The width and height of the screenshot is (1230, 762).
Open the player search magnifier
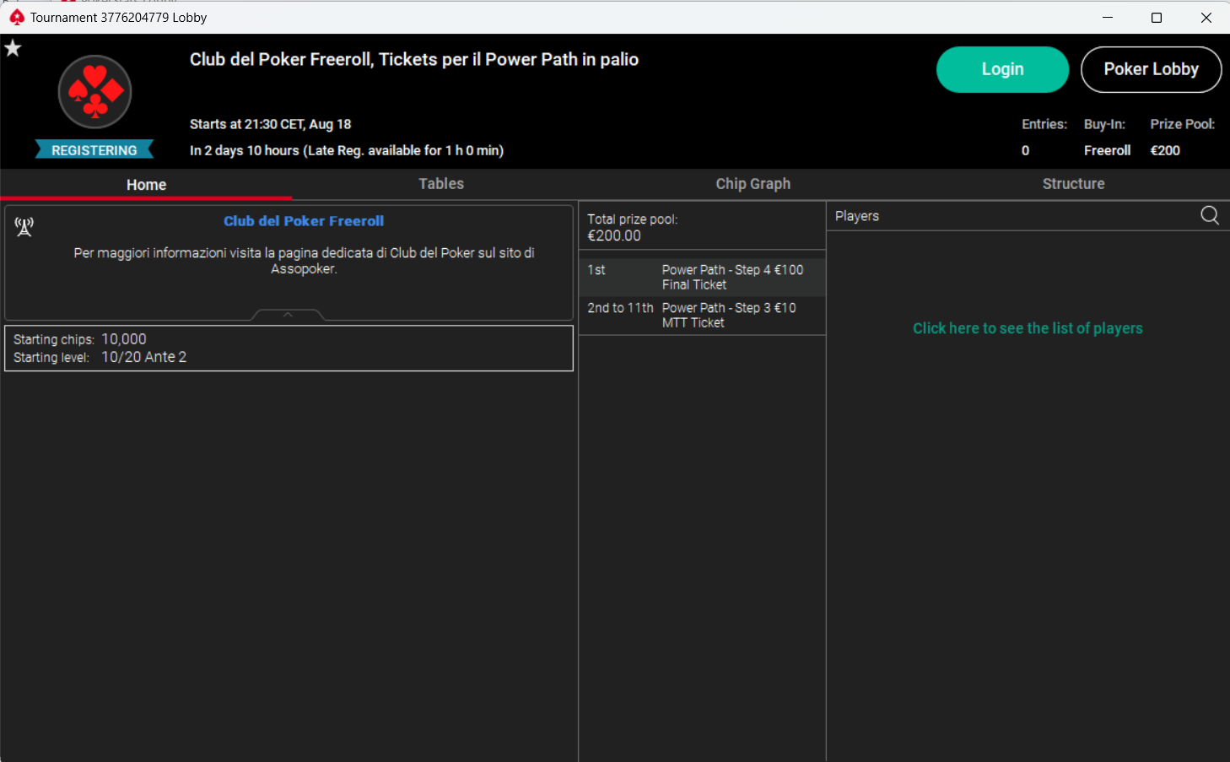[x=1210, y=216]
